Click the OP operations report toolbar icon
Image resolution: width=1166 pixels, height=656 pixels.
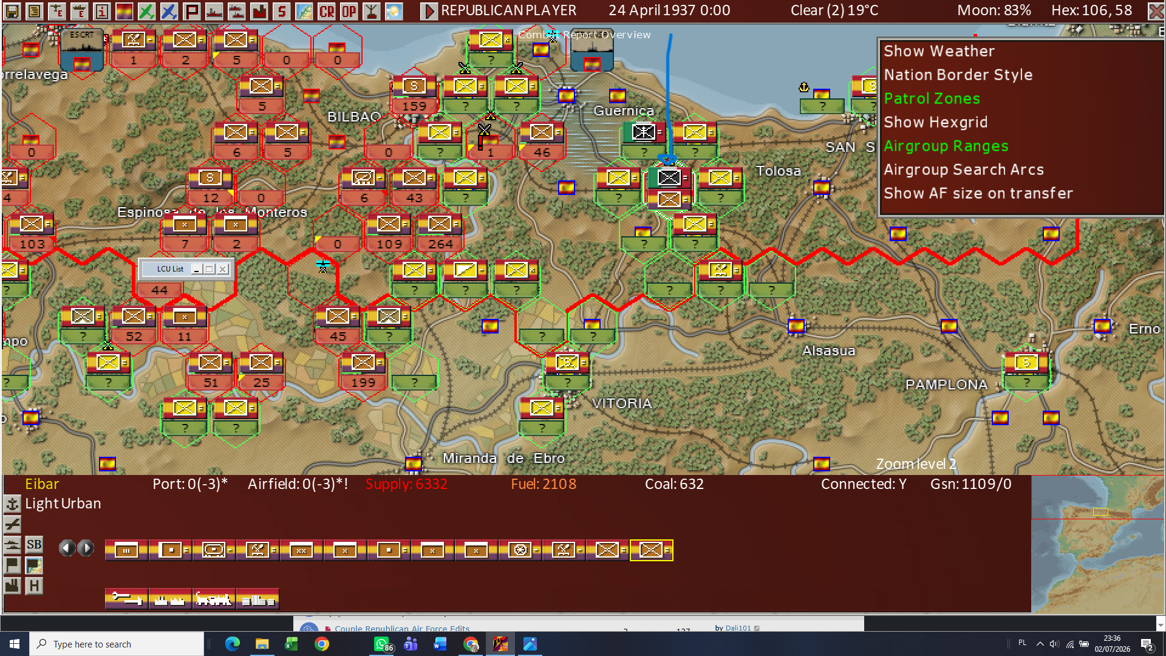(x=349, y=11)
